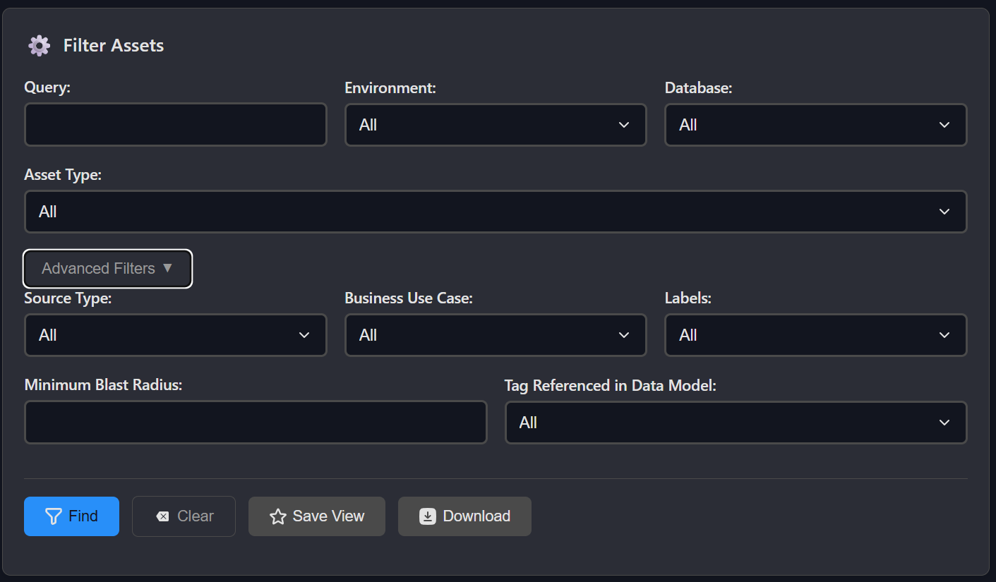Click the gear icon next to Filter Assets
This screenshot has width=996, height=582.
pos(39,45)
